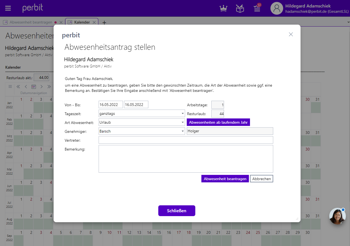
Task: Go back one period with single left arrow
Action: point(26,87)
